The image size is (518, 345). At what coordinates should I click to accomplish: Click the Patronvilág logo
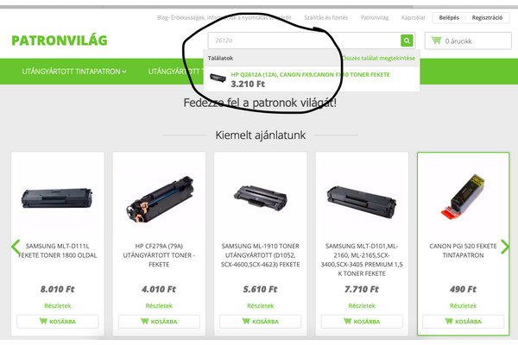[60, 41]
